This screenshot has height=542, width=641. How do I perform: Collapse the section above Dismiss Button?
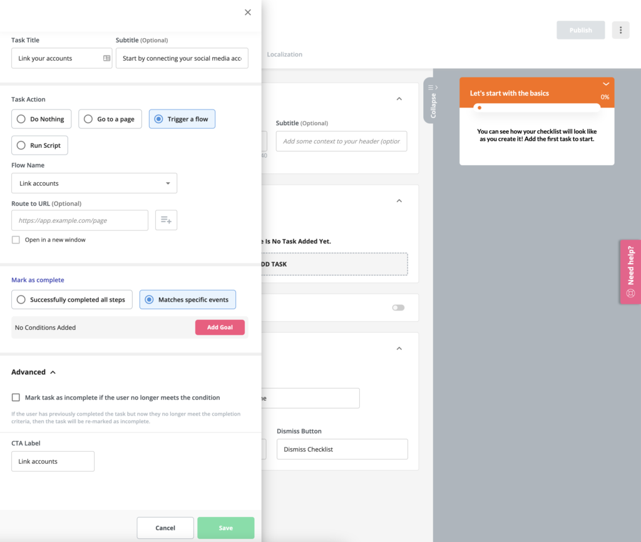(399, 348)
